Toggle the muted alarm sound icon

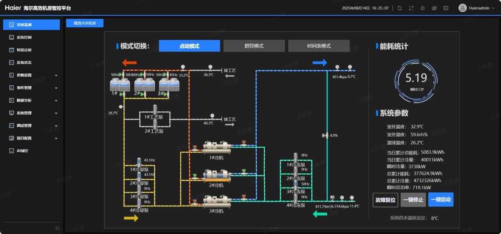tap(434, 8)
